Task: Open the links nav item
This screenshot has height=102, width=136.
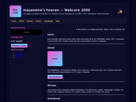Action: [x=58, y=21]
